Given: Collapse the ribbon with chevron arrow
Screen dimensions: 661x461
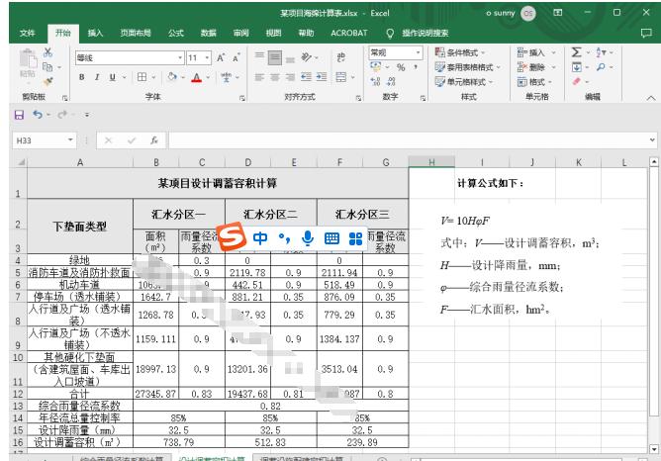Looking at the screenshot, I should coord(651,98).
